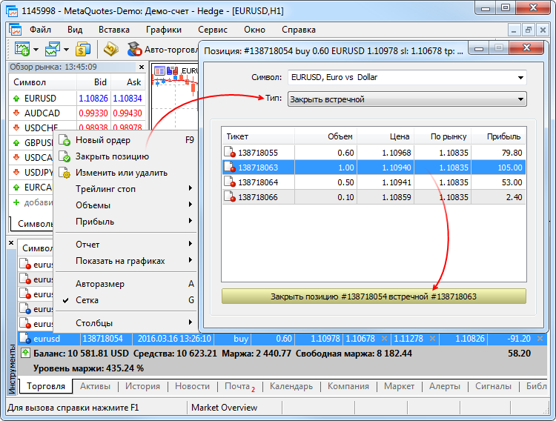This screenshot has width=556, height=421.
Task: Select ticket 138718064 row
Action: [374, 182]
